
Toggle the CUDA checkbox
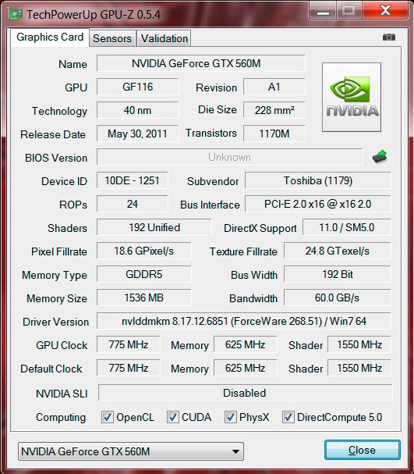[x=172, y=417]
